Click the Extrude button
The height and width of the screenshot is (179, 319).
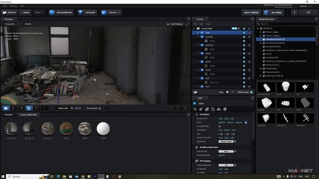click(x=87, y=12)
